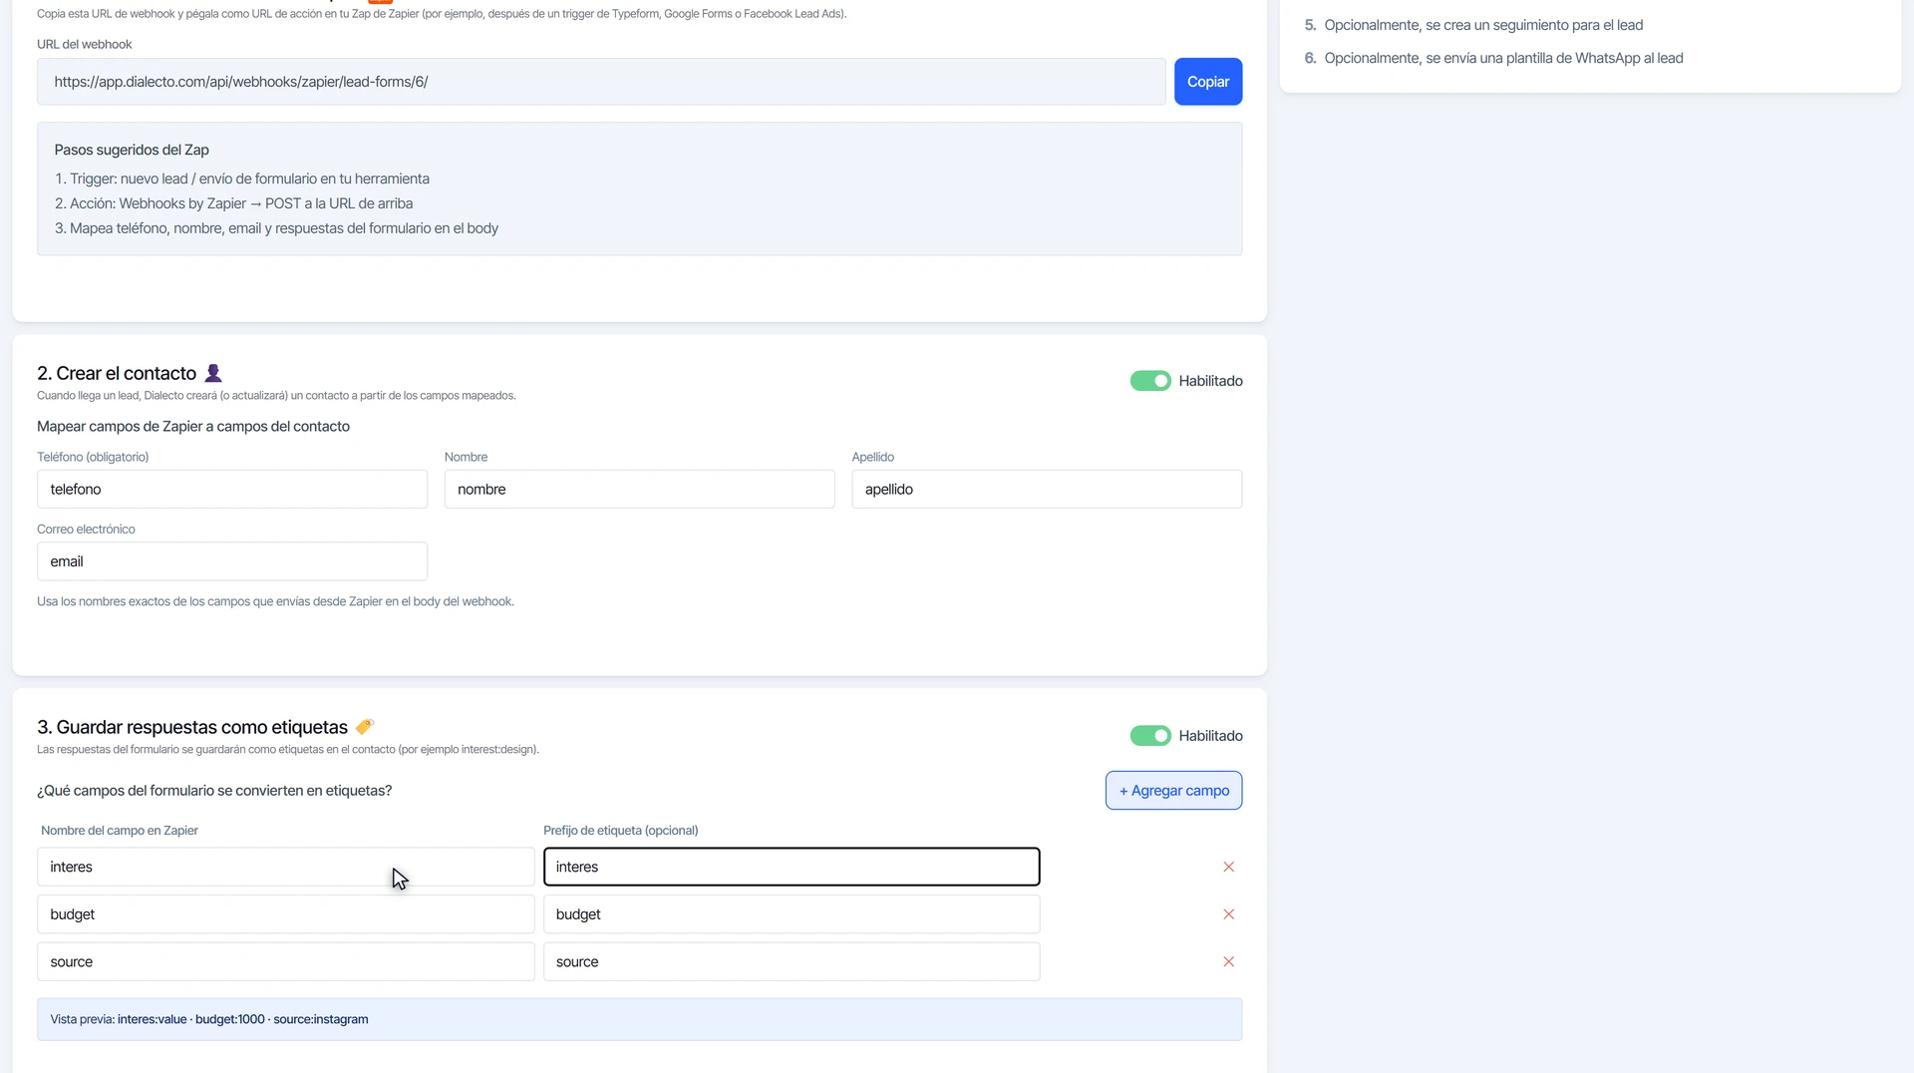
Task: Click the '3. Guardar respuestas como etiquetas' heading
Action: (192, 727)
